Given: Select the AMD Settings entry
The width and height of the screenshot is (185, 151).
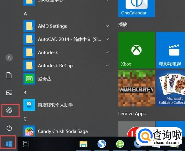Looking at the screenshot, I should point(52,26).
